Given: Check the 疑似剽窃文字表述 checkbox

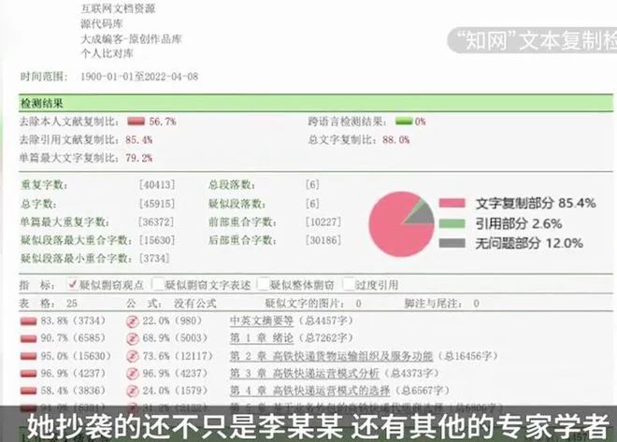Looking at the screenshot, I should 158,284.
